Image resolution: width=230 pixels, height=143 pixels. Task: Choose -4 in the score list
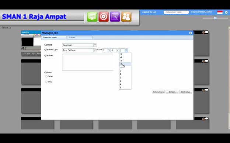[x=125, y=57]
